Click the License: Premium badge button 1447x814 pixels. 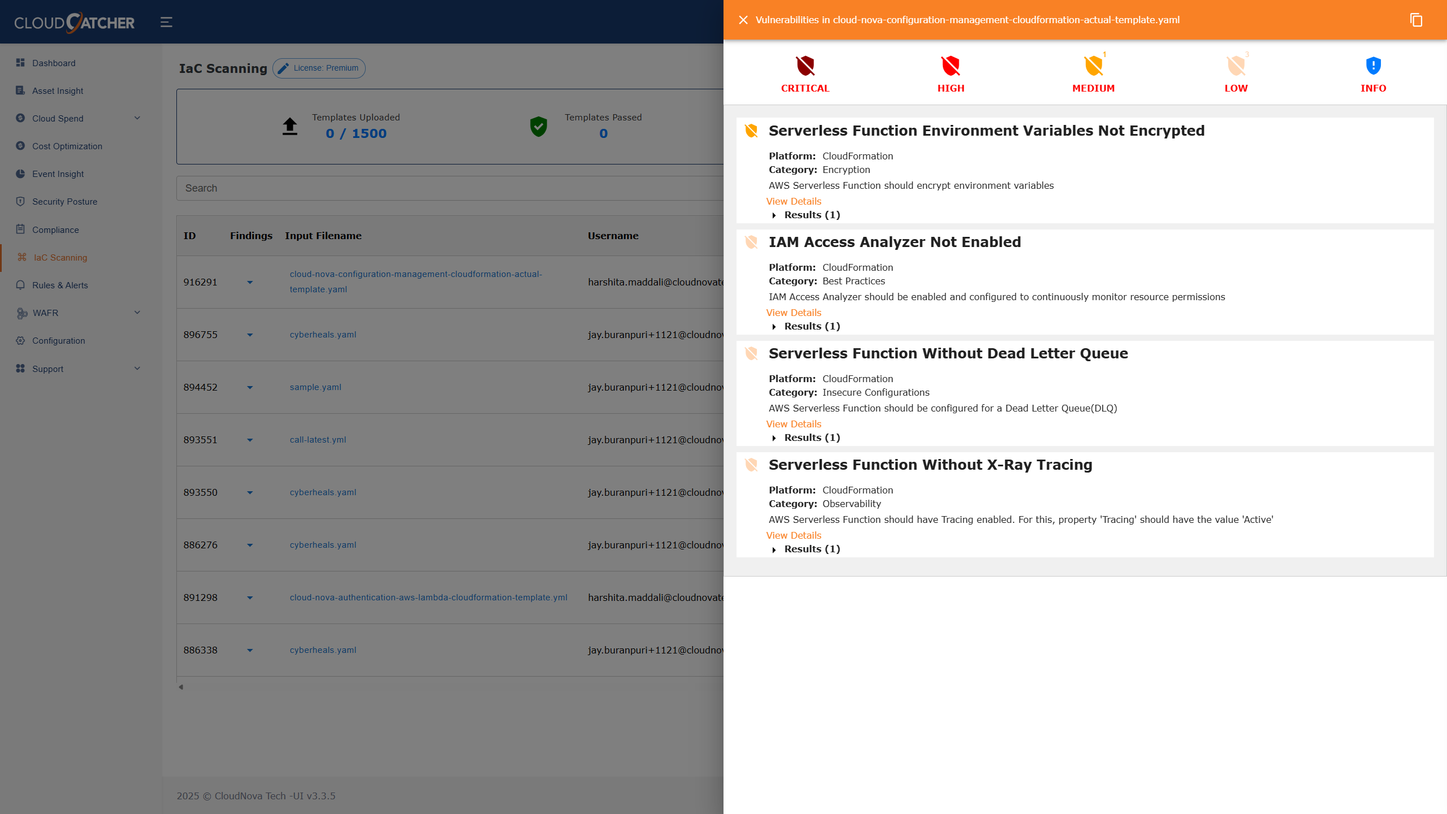[319, 68]
